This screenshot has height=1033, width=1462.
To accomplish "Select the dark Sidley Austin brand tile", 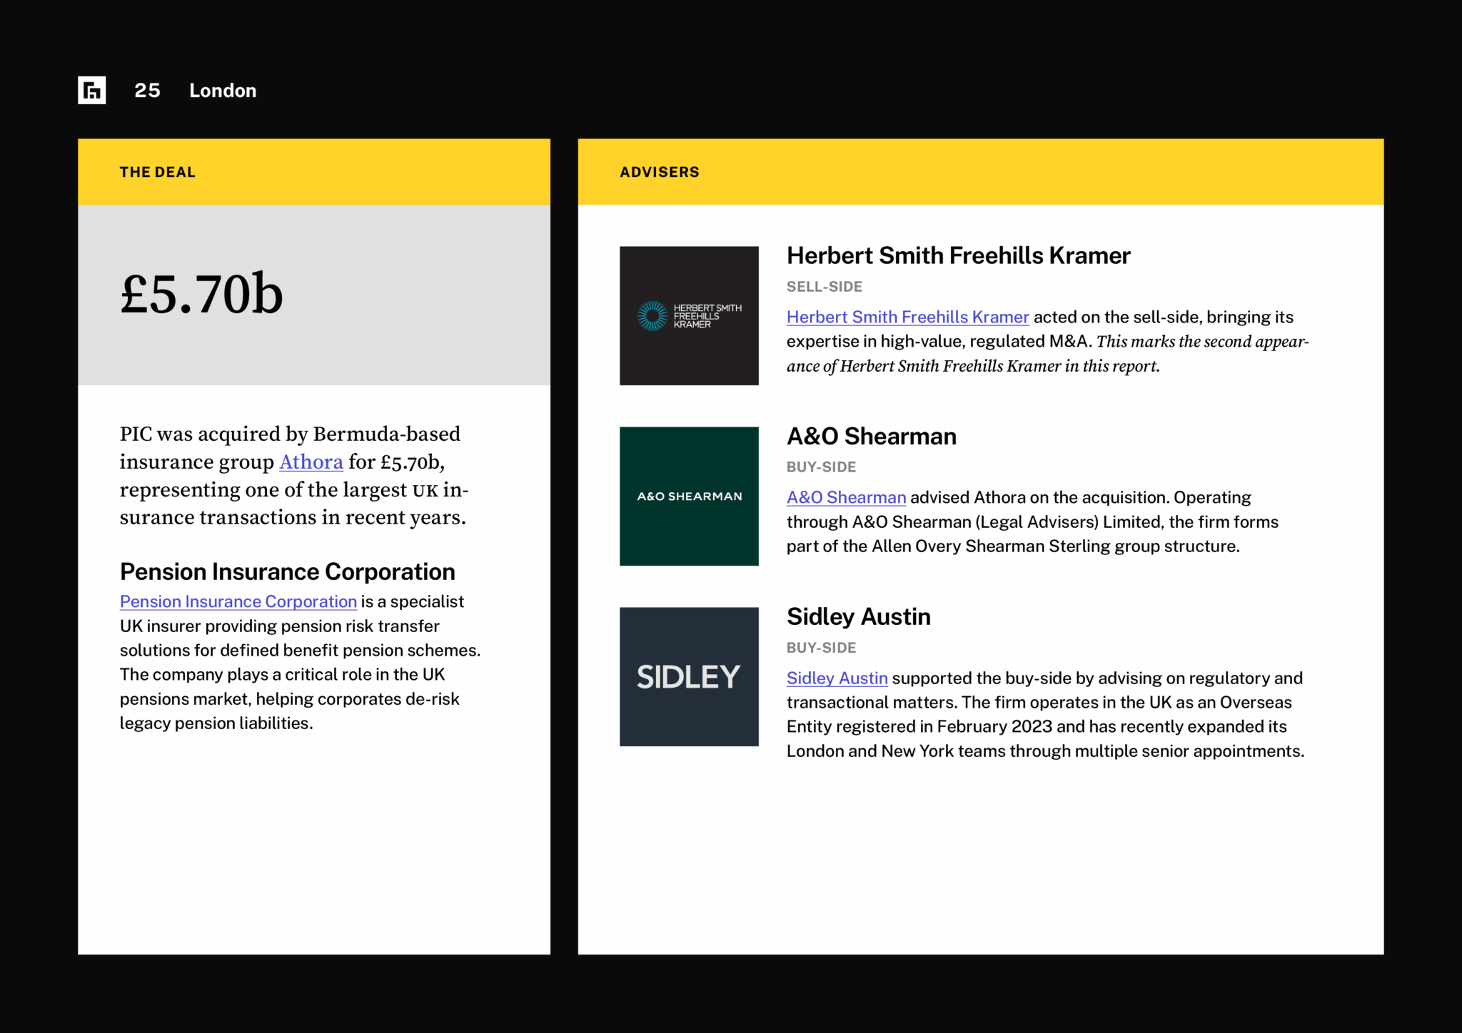I will click(688, 677).
